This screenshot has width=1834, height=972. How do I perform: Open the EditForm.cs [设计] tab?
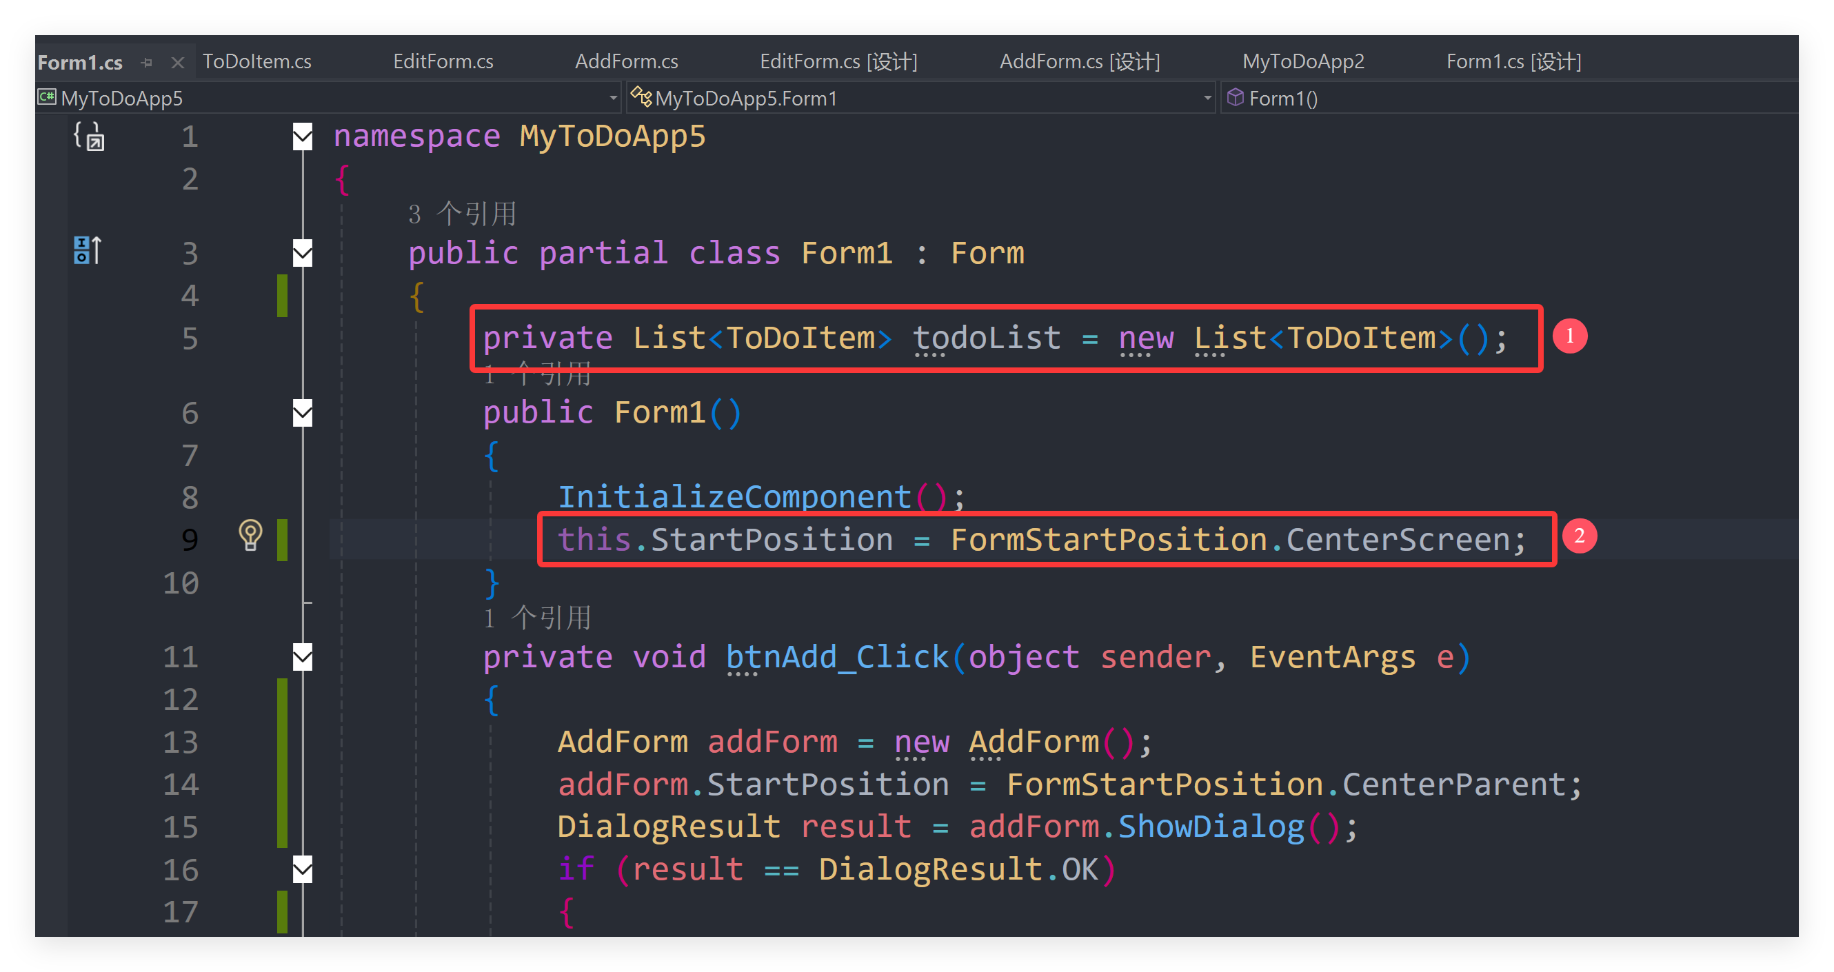click(838, 62)
